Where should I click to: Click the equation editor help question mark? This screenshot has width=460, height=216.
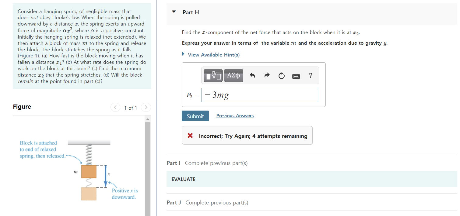(x=310, y=76)
